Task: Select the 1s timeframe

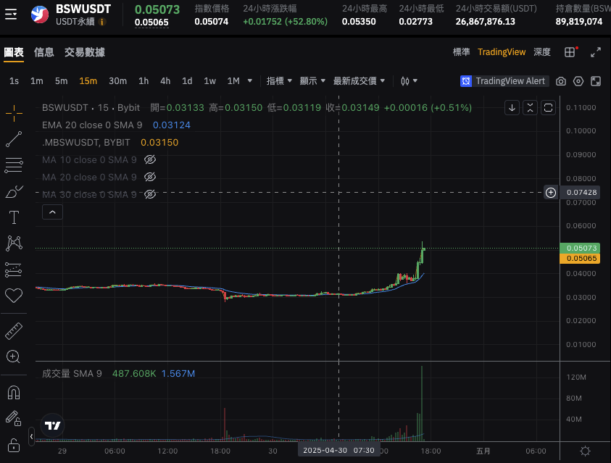Action: pyautogui.click(x=14, y=81)
